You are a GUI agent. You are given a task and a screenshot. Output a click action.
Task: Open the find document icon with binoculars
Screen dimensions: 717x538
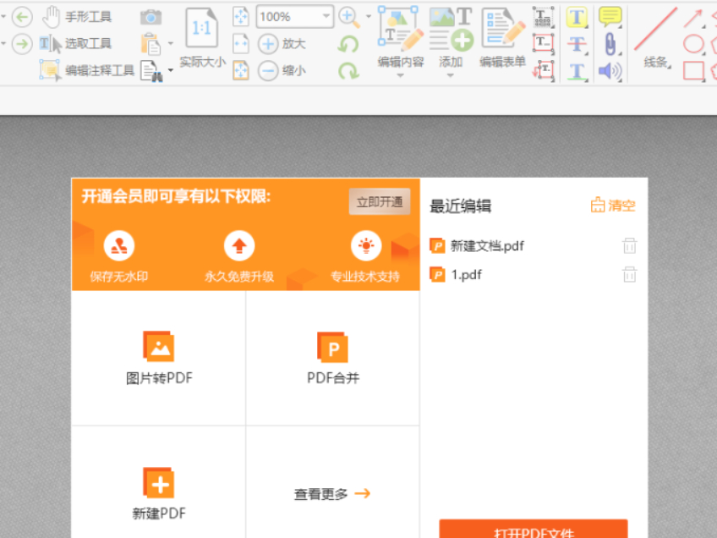coord(152,71)
